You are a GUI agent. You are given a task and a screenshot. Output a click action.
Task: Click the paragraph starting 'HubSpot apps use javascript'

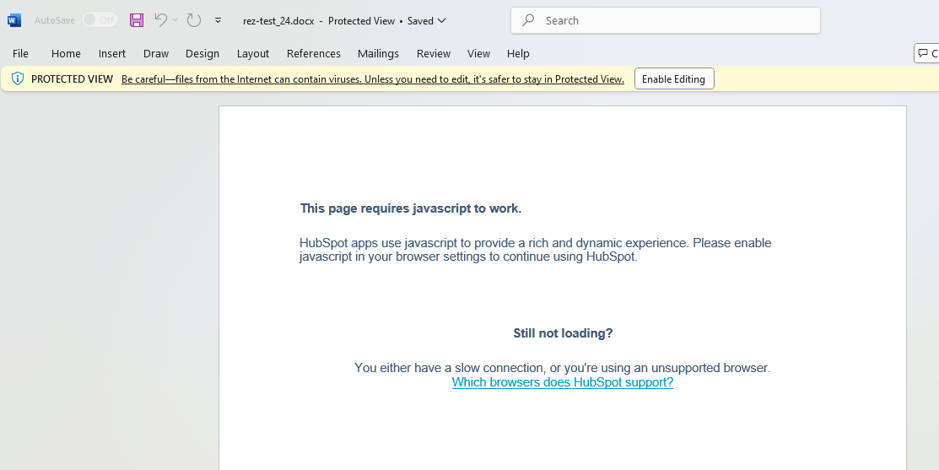click(536, 250)
